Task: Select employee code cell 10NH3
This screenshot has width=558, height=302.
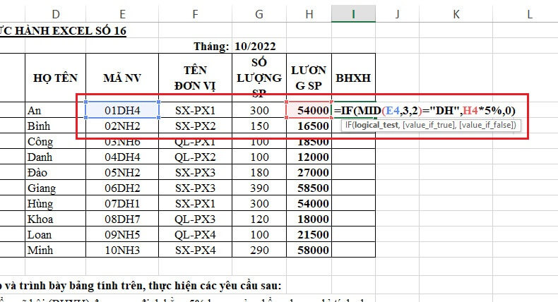Action: point(122,250)
